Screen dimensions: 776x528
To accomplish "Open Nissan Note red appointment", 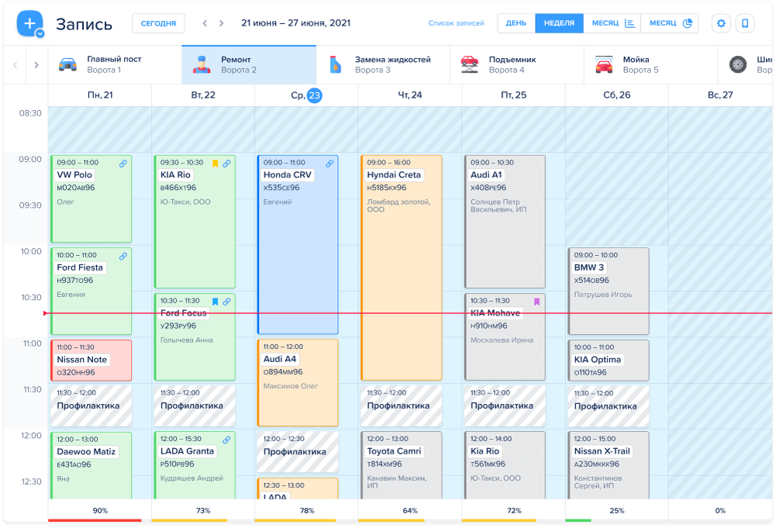I will coord(91,360).
